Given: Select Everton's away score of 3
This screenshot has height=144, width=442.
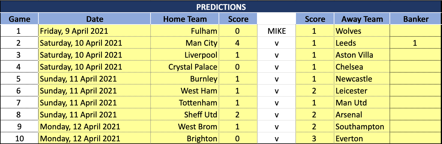Looking at the screenshot, I should click(x=315, y=139).
